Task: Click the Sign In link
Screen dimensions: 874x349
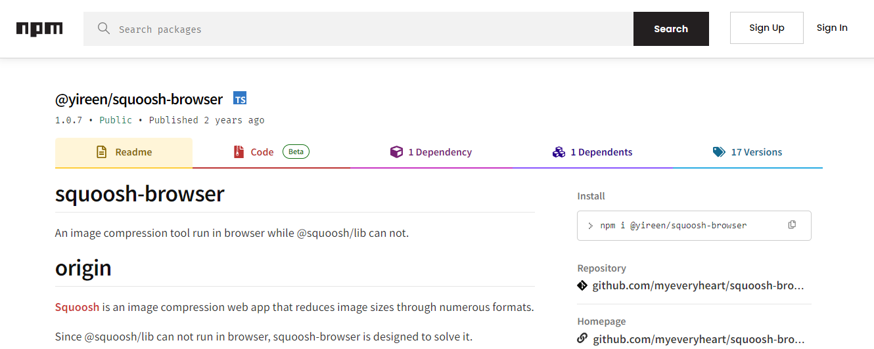Action: pos(832,28)
